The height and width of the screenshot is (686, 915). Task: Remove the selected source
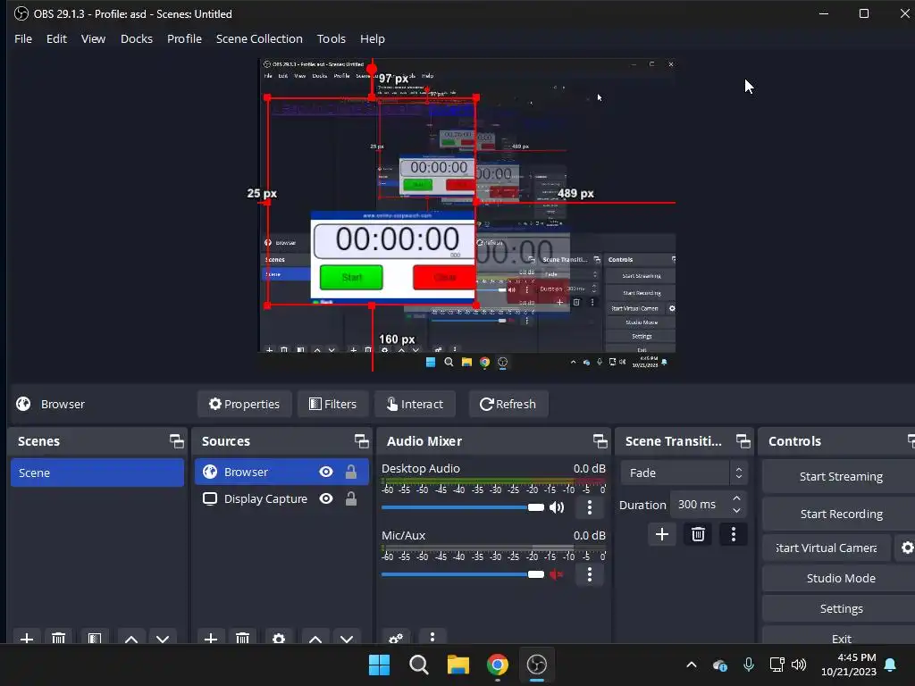coord(243,638)
